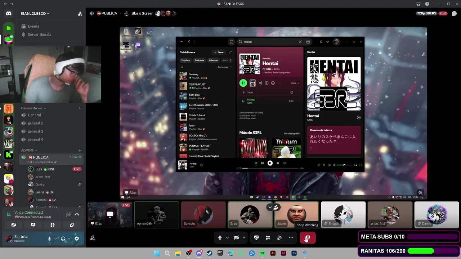
Task: Collapse the ADMINS category
Action: 29,150
